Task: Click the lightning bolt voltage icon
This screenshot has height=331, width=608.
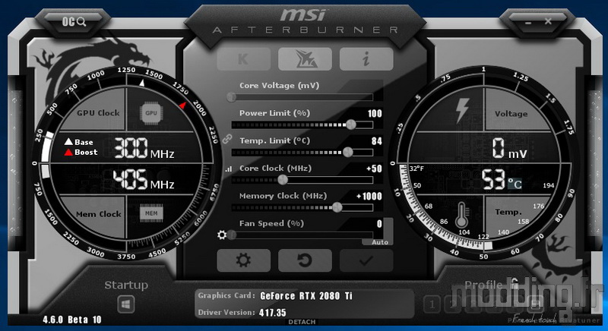Action: [x=462, y=110]
